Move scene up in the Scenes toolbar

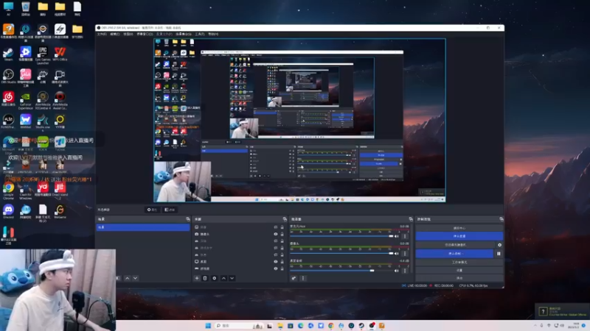coord(127,278)
